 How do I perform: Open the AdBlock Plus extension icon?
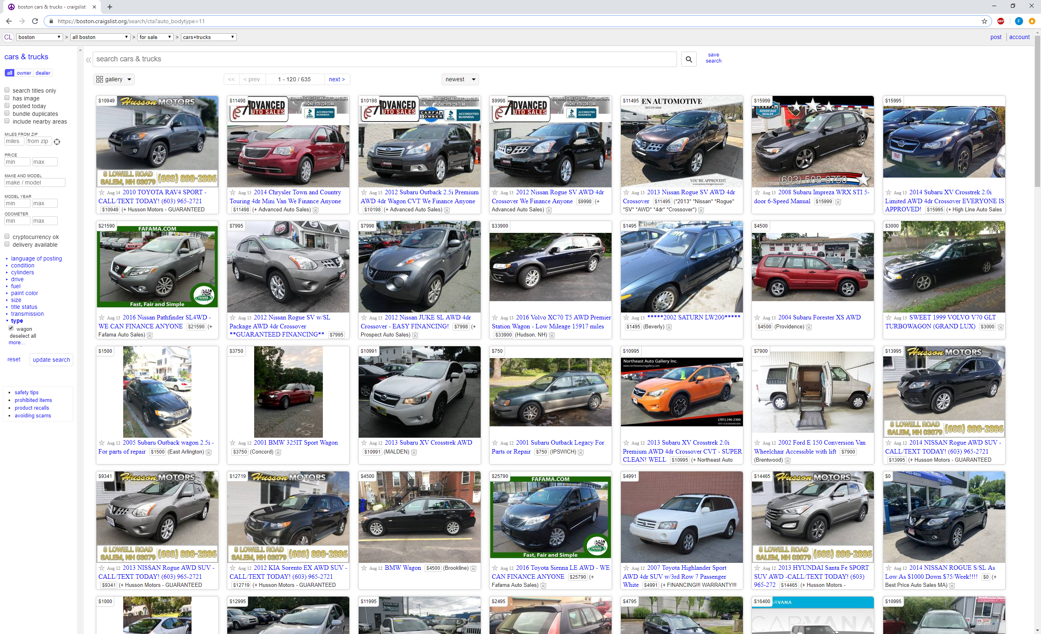point(1000,21)
